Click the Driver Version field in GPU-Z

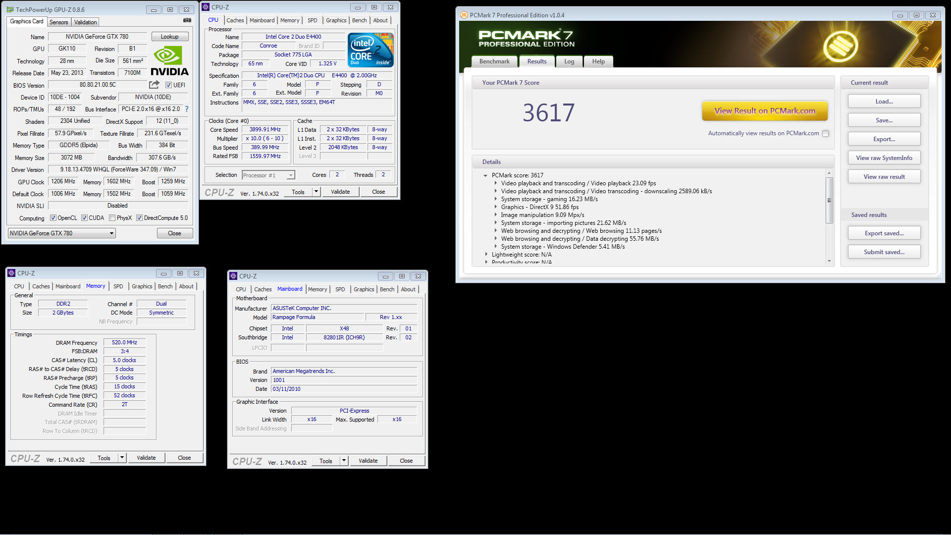tap(118, 170)
